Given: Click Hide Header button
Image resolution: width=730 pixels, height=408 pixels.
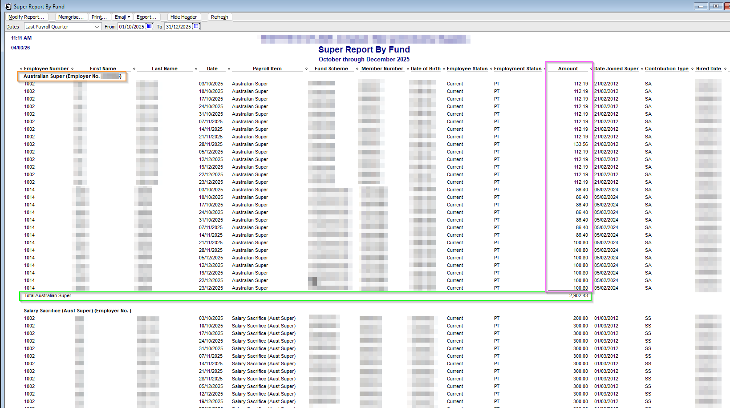Looking at the screenshot, I should point(183,17).
